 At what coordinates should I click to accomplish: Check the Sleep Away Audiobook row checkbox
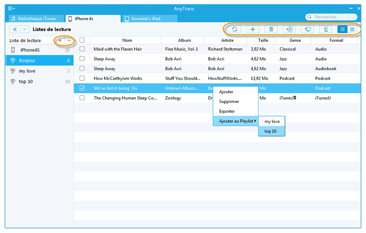(82, 68)
